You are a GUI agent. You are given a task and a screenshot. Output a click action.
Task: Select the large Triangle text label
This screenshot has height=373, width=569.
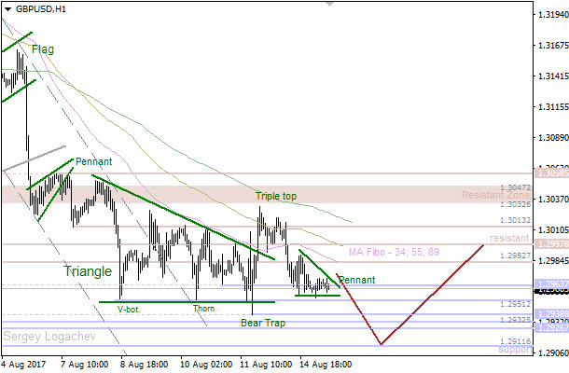click(x=89, y=271)
